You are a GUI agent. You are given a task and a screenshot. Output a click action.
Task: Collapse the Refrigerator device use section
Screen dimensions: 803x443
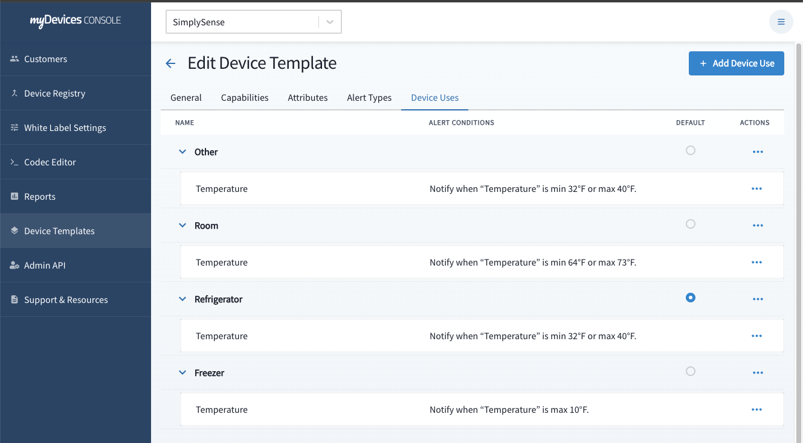pyautogui.click(x=182, y=299)
